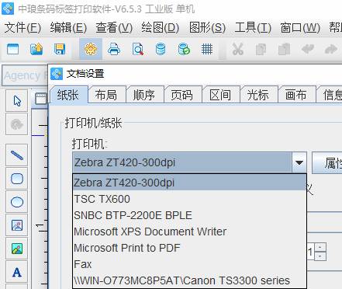Click the printer icon in toolbar
Viewport: 342px width, 289px height.
click(114, 49)
